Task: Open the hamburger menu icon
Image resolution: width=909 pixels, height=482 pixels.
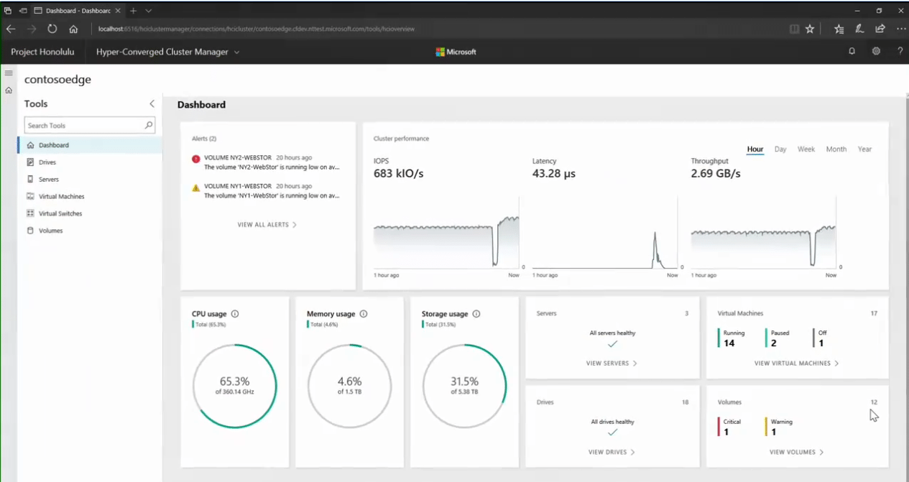Action: pyautogui.click(x=9, y=73)
